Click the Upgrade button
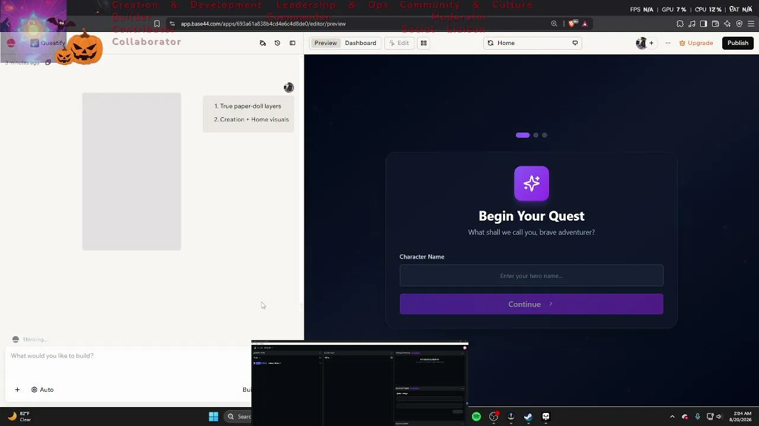This screenshot has width=759, height=426. [x=696, y=43]
